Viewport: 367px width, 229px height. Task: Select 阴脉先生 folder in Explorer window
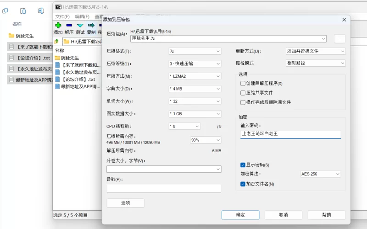pos(21,36)
